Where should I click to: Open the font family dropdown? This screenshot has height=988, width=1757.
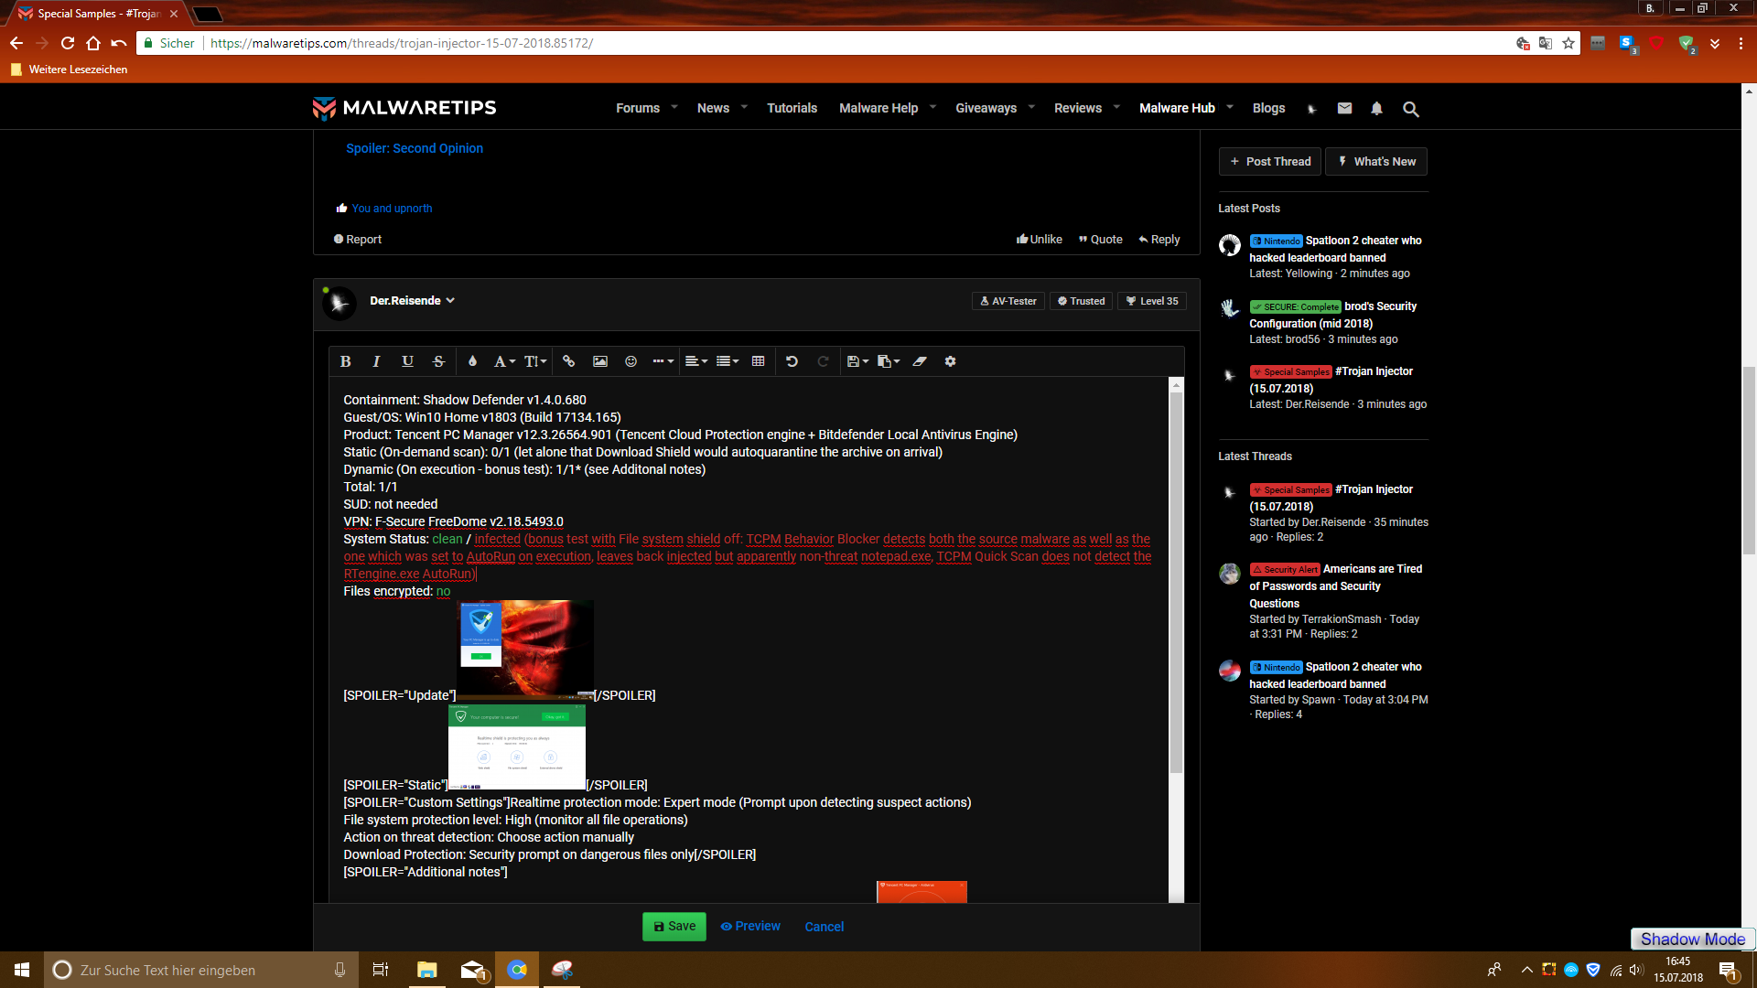pyautogui.click(x=504, y=361)
